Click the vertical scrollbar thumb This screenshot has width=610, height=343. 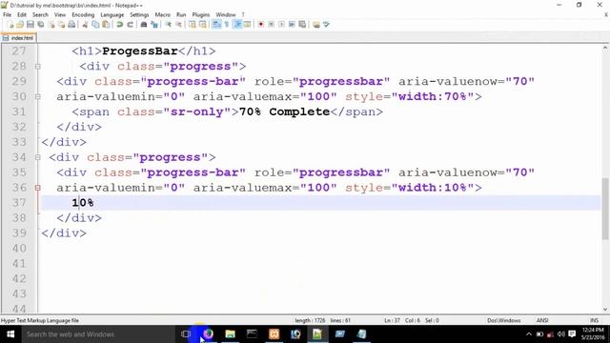(605, 209)
